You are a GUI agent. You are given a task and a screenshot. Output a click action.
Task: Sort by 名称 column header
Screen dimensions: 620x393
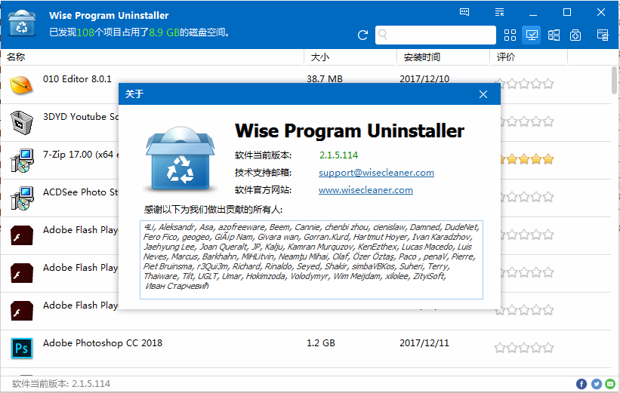click(x=153, y=57)
